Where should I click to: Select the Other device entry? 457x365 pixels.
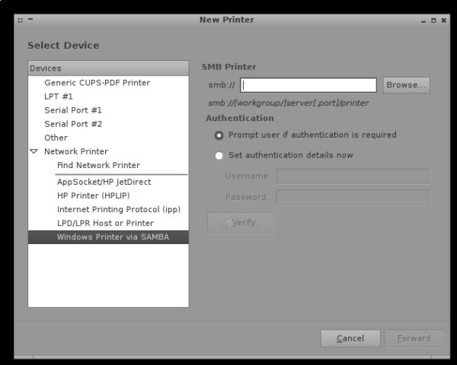(x=56, y=138)
